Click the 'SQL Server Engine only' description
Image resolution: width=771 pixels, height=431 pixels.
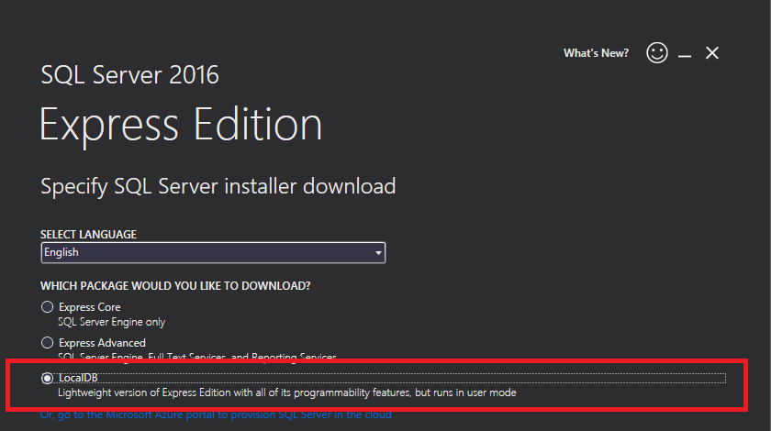(x=112, y=322)
